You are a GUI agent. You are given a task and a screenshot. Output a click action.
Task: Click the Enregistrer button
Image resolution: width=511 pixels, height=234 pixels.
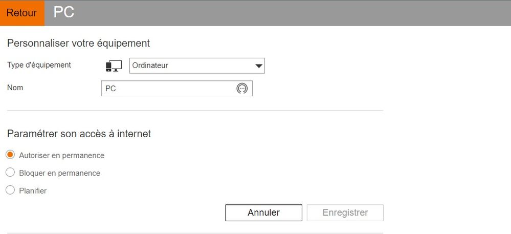[x=345, y=212]
